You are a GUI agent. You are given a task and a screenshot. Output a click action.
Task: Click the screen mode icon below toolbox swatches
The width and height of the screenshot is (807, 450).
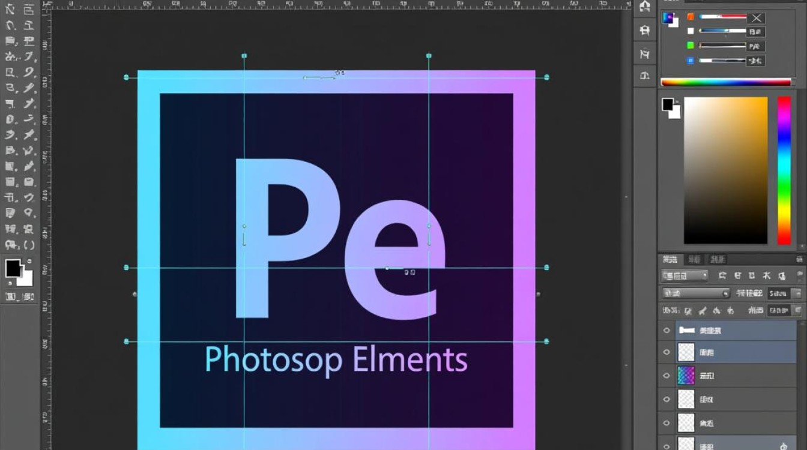[x=28, y=296]
